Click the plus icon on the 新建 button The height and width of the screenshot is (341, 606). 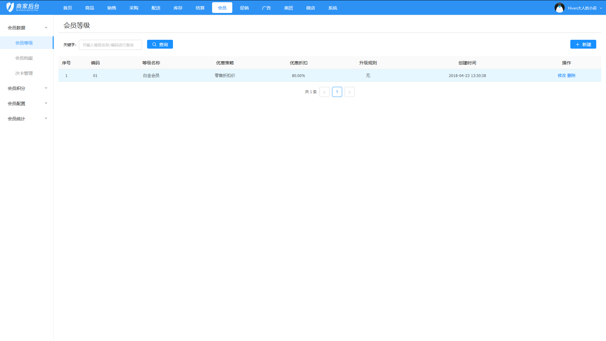pyautogui.click(x=578, y=44)
